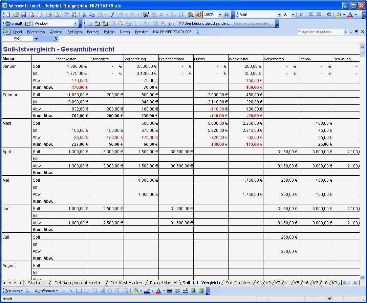This screenshot has width=367, height=303.
Task: Click the Spelling check icon
Action: [66, 14]
